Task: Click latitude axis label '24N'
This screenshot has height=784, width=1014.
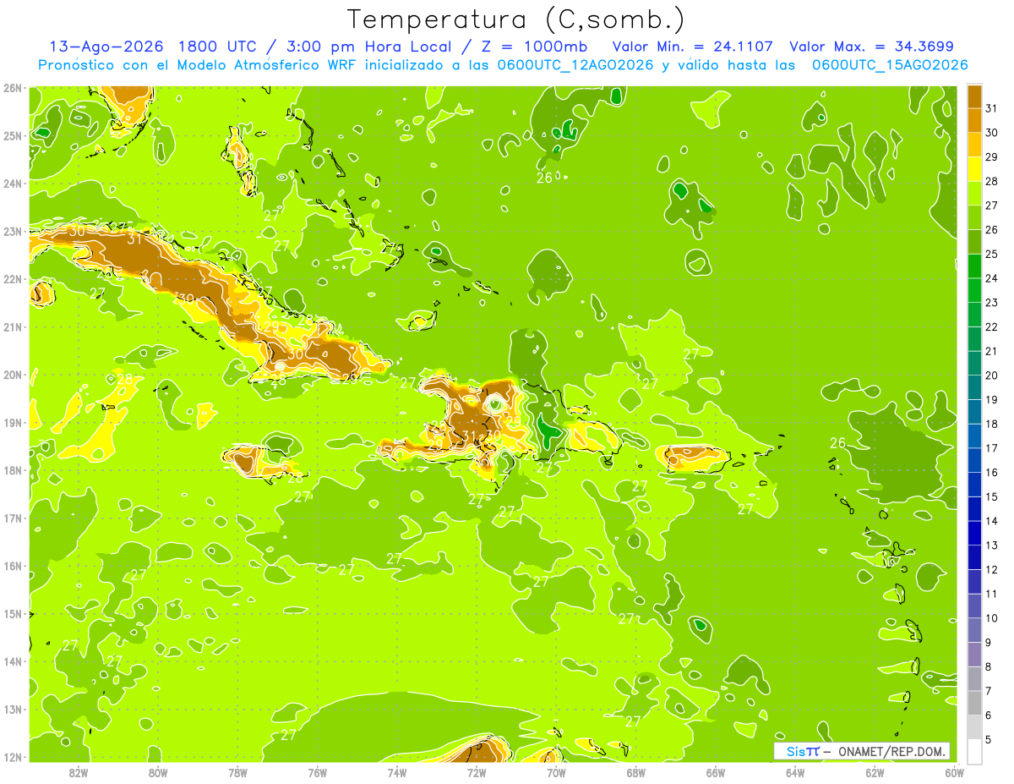Action: (x=13, y=184)
